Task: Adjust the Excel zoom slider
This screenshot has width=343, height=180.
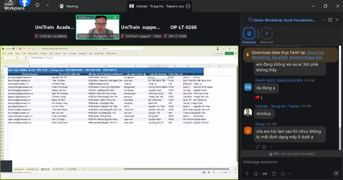Action: coord(225,172)
